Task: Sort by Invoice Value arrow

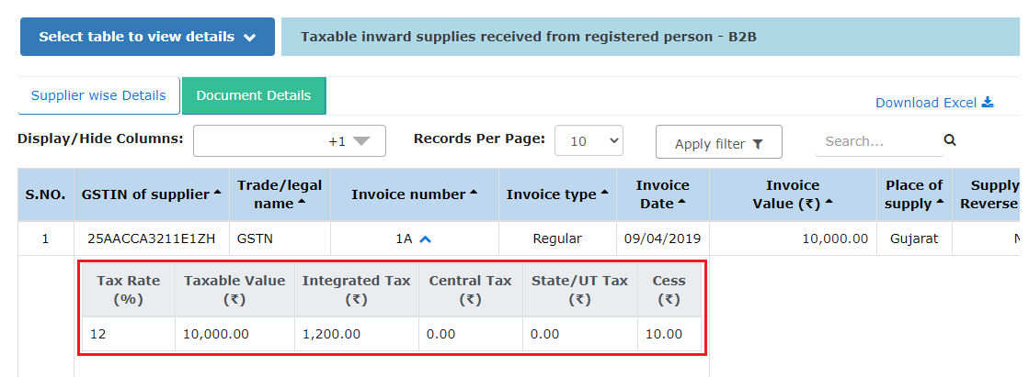Action: (x=828, y=204)
